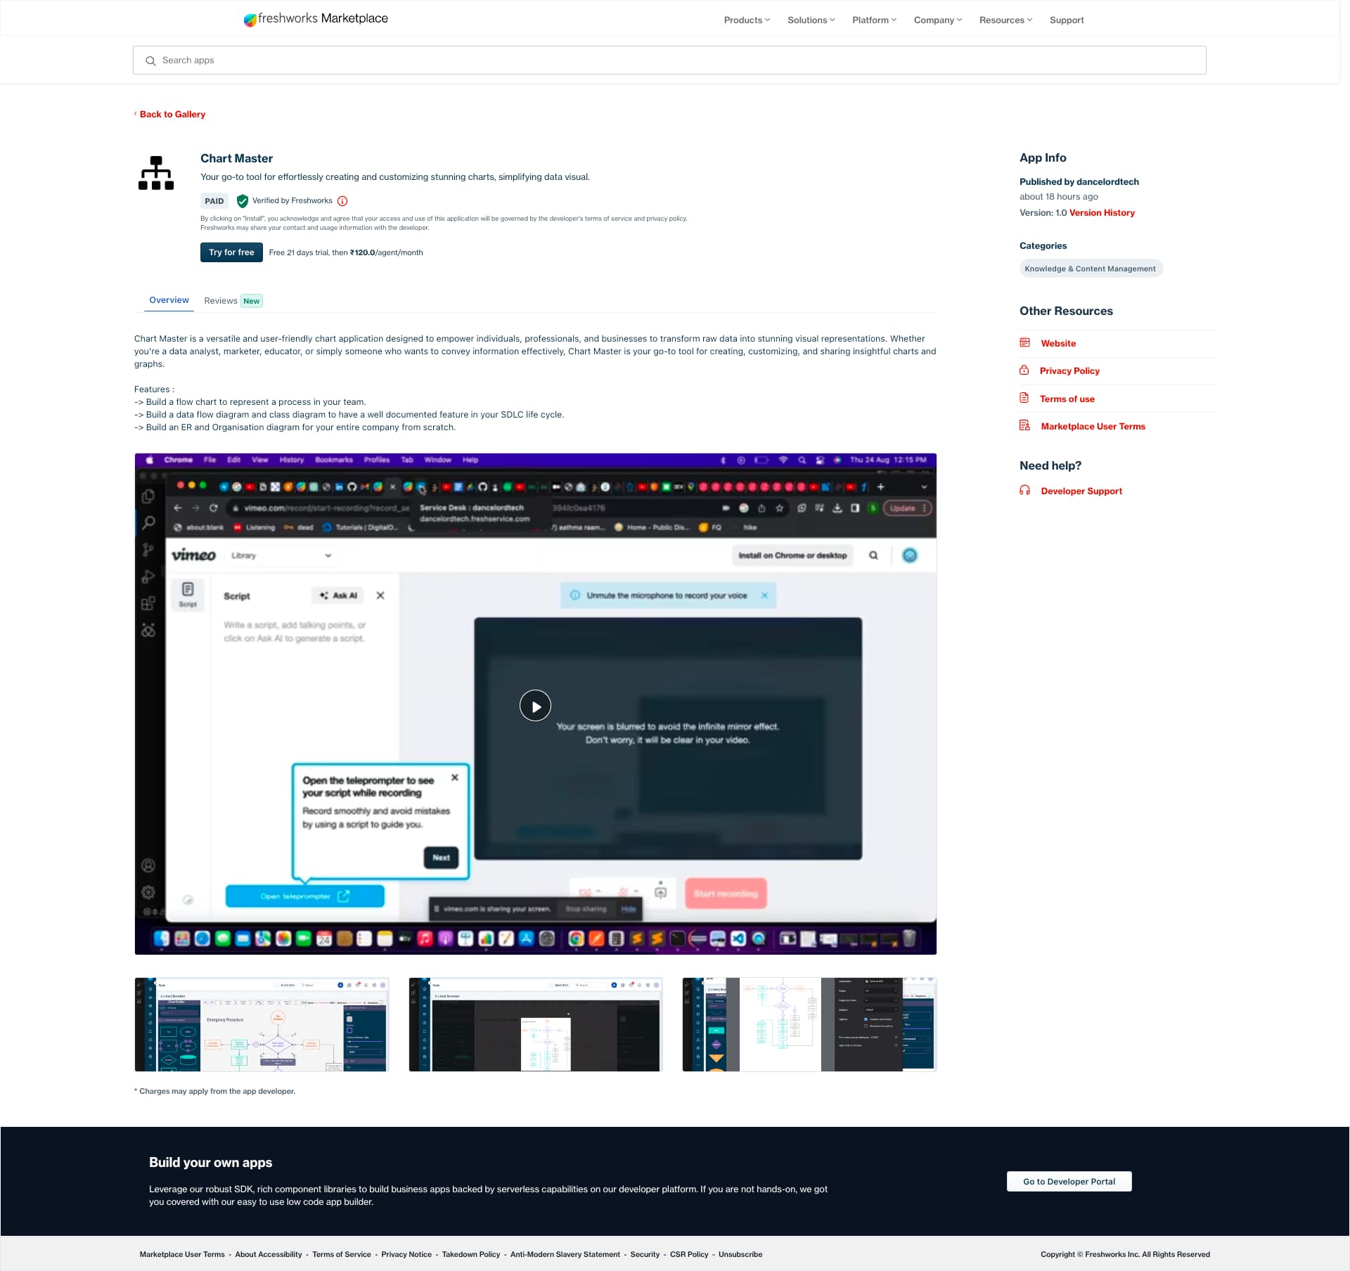Open the Privacy Policy link
The image size is (1350, 1271).
point(1069,370)
